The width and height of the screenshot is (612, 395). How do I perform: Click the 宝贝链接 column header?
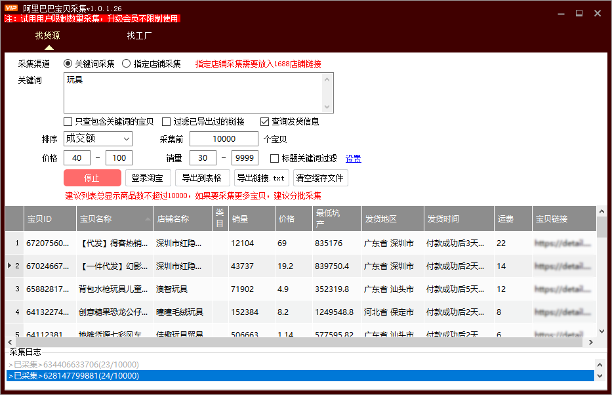(x=564, y=218)
